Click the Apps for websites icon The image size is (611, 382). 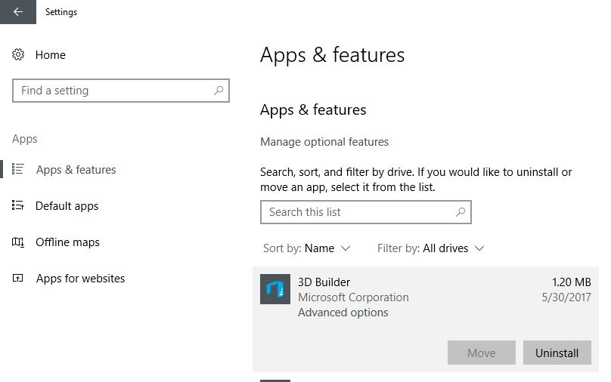click(18, 278)
